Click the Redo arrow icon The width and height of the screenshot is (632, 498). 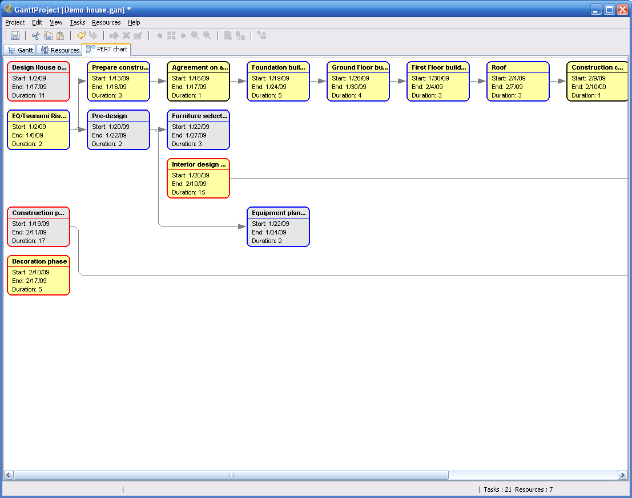pyautogui.click(x=93, y=36)
